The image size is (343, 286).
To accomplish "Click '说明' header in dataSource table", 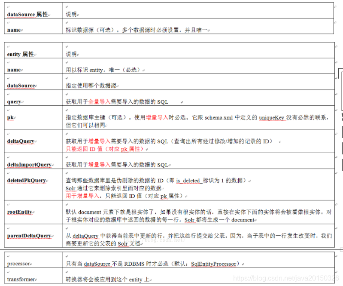I will 71,15.
